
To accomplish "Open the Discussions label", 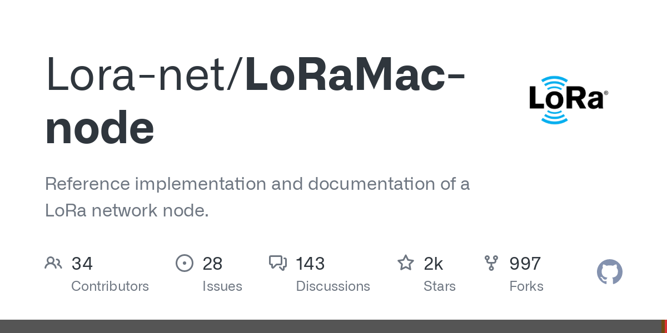I will tap(333, 286).
